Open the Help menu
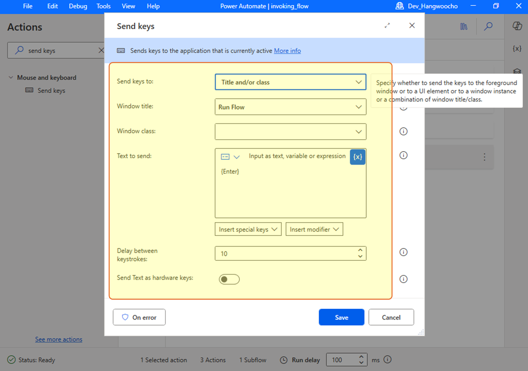Viewport: 528px width, 371px height. tap(153, 6)
